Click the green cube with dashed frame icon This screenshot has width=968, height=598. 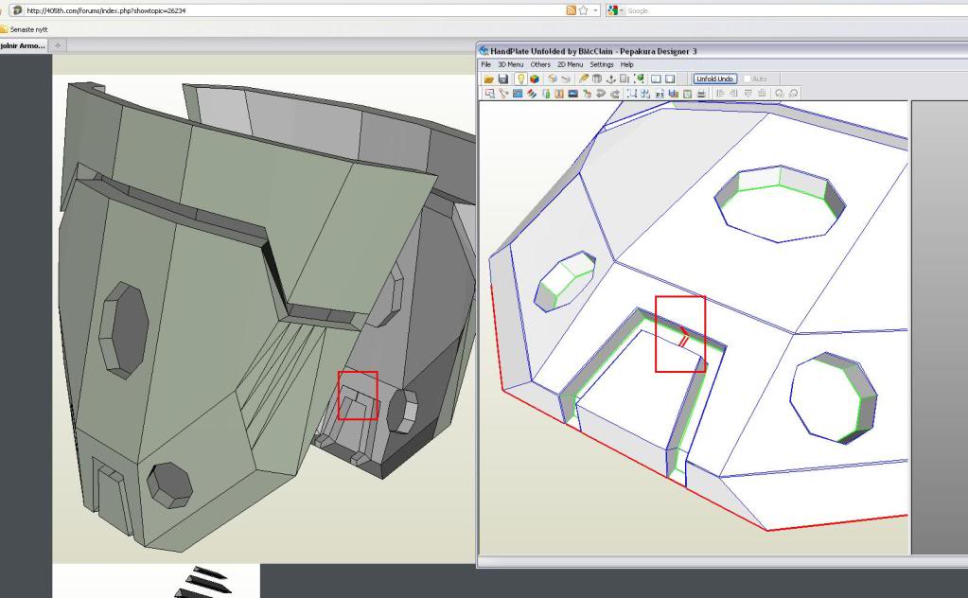point(639,79)
